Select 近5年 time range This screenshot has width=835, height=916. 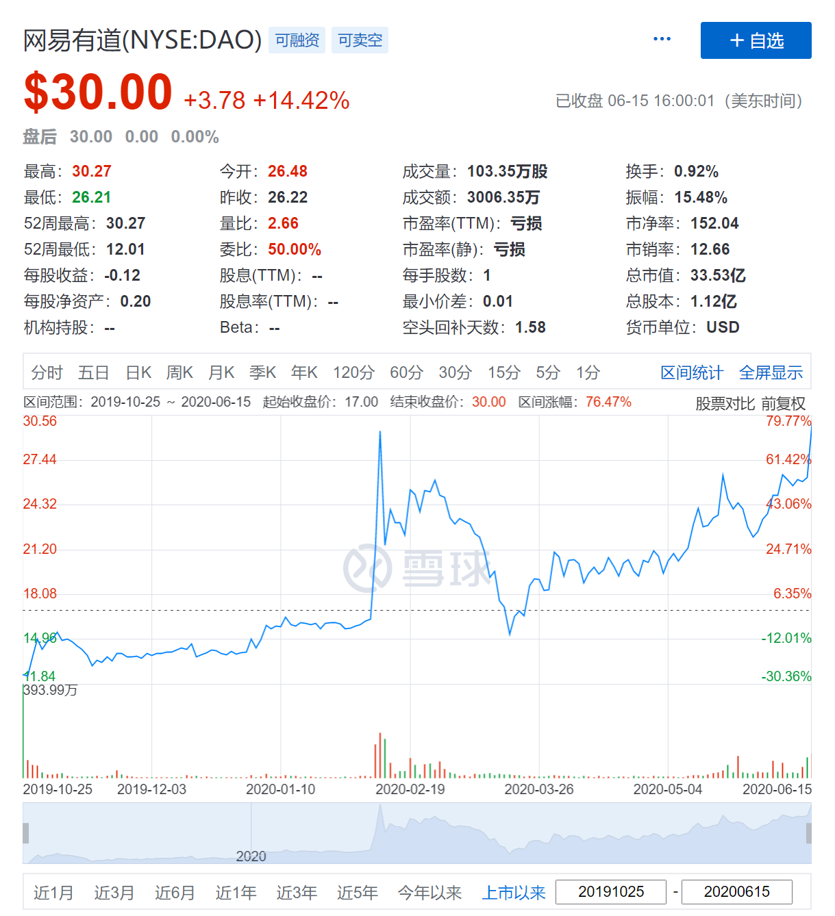tap(357, 893)
